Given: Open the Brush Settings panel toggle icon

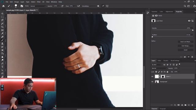Looking at the screenshot, I should pyautogui.click(x=22, y=6).
